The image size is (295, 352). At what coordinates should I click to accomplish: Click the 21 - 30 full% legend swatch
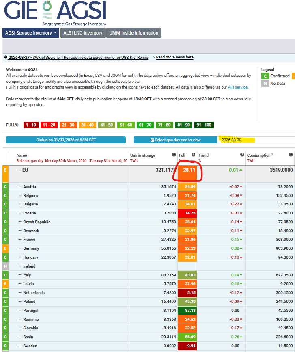click(68, 125)
